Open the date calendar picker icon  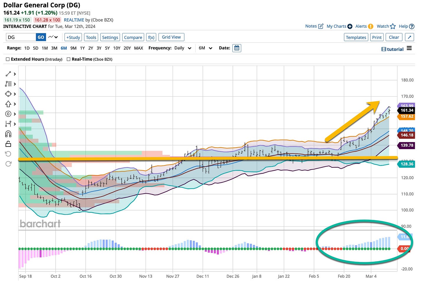coord(237,48)
